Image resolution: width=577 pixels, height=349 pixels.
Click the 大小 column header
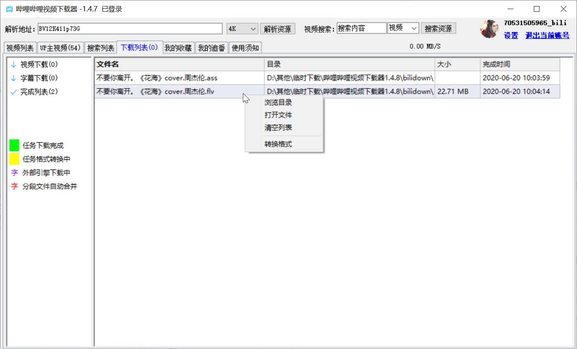click(x=457, y=64)
